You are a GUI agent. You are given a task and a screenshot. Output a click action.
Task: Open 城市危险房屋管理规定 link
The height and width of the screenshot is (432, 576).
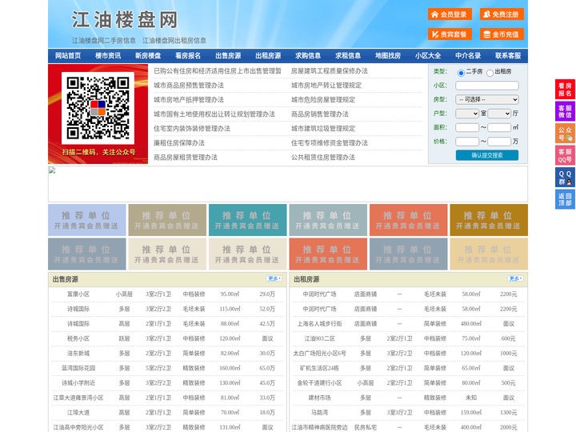[x=323, y=99]
